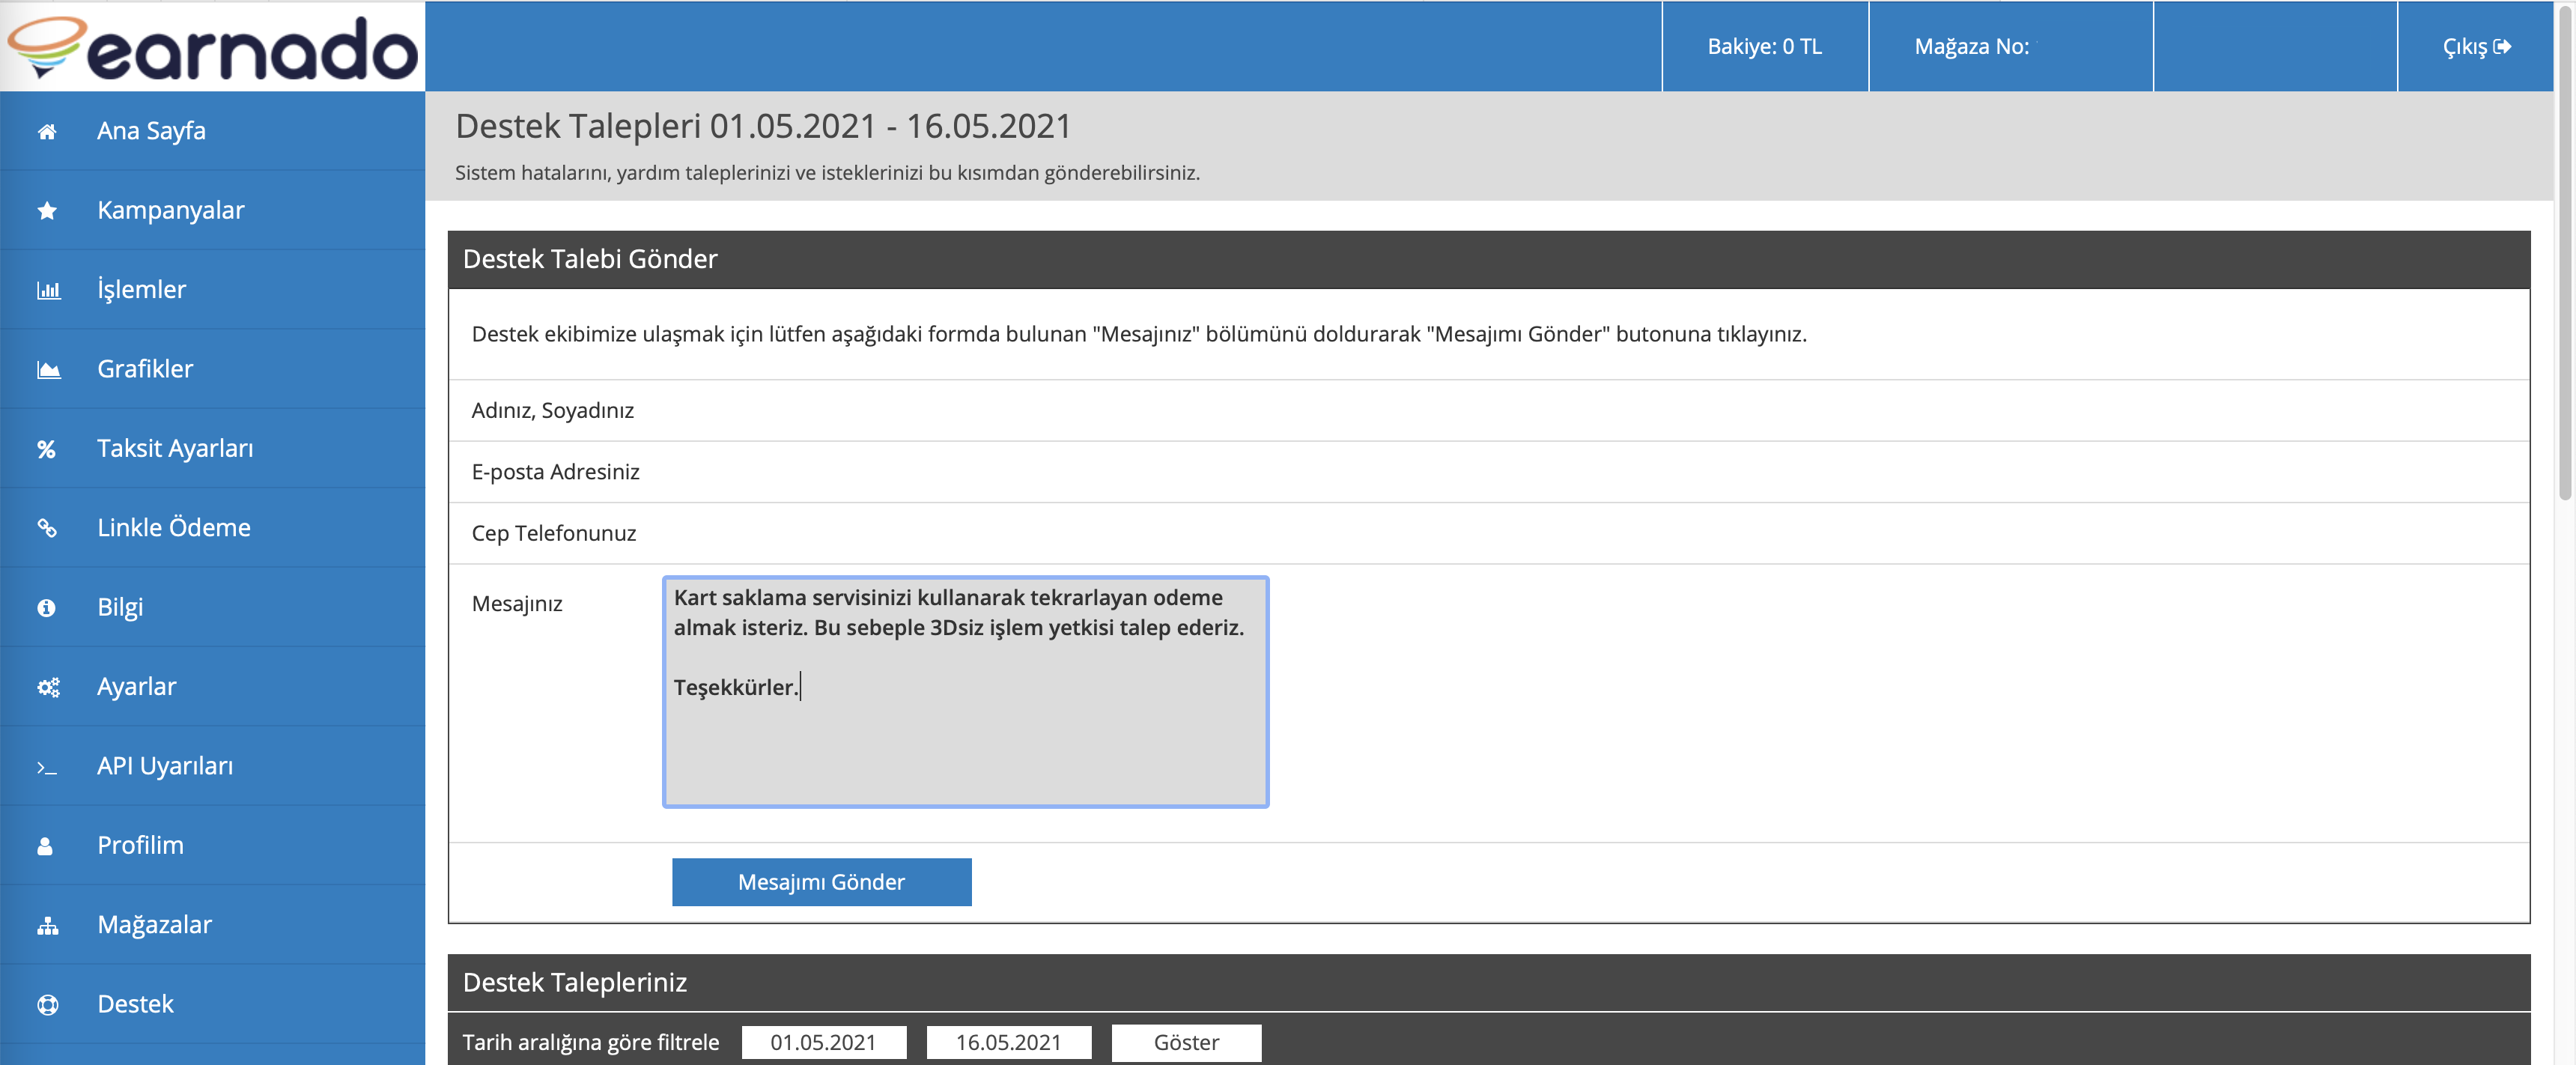Click the end date field 16.05.2021

coord(1009,1042)
